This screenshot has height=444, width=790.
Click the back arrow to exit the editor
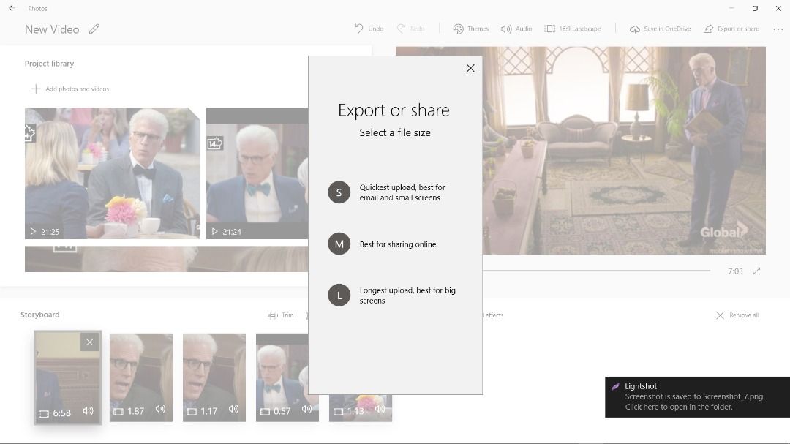coord(11,8)
